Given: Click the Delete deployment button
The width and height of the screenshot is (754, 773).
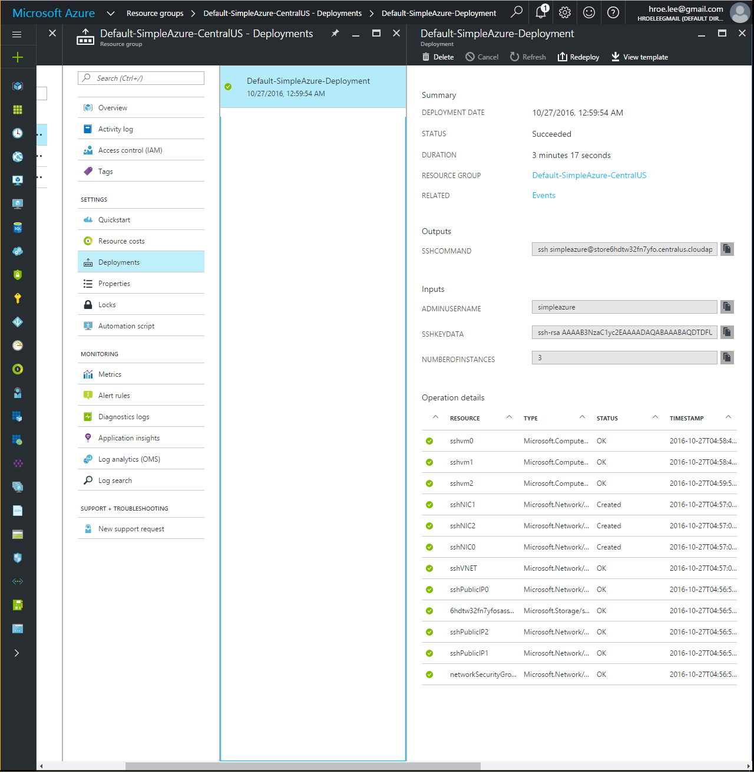Looking at the screenshot, I should [x=438, y=57].
